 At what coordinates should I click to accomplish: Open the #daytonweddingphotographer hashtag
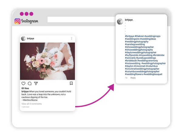pos(141,52)
